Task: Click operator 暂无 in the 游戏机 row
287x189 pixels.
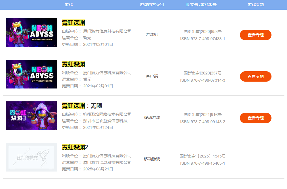Action: [87, 38]
